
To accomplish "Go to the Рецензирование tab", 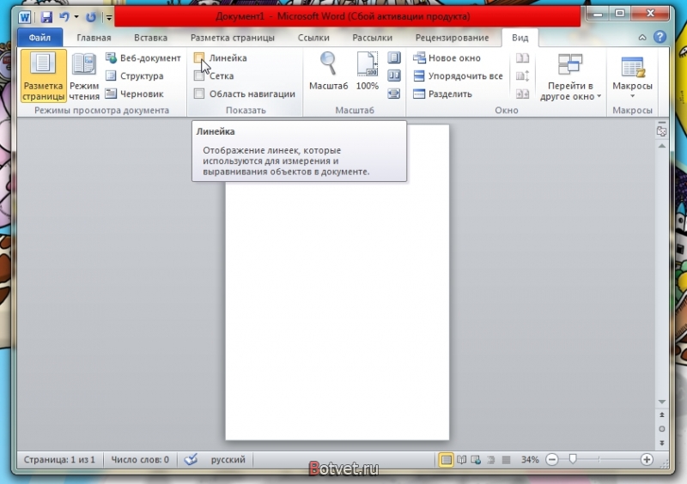I will [453, 38].
